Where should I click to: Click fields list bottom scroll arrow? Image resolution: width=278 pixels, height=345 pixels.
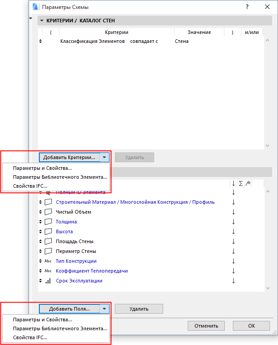pyautogui.click(x=268, y=288)
